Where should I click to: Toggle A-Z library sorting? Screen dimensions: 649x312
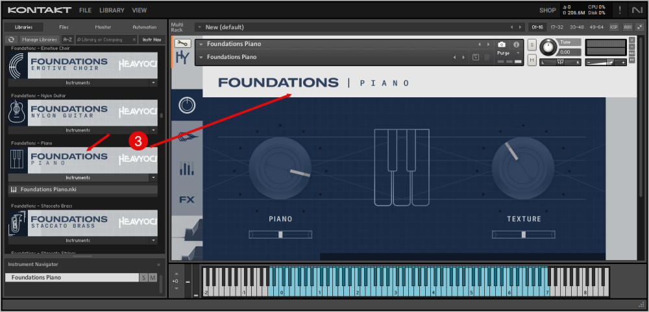(x=67, y=40)
